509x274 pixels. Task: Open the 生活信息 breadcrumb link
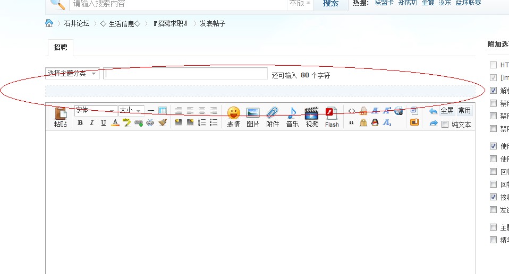click(121, 24)
